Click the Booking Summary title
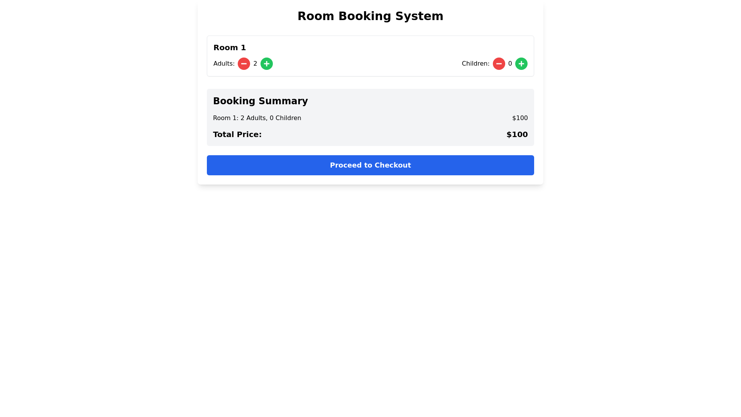This screenshot has height=417, width=741. [261, 101]
